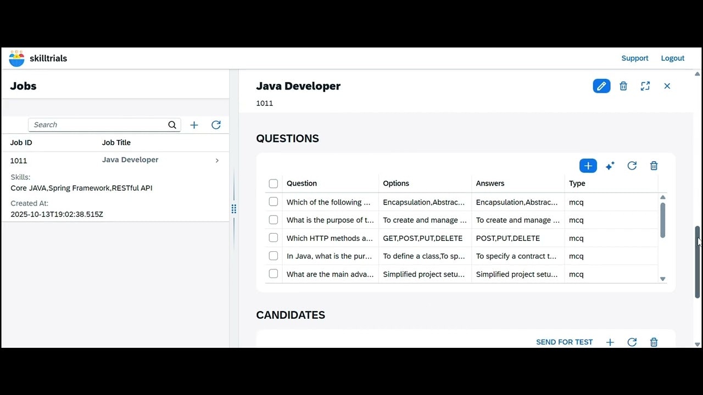Check the 'Which HTTP methods' question row
This screenshot has height=395, width=703.
point(274,238)
